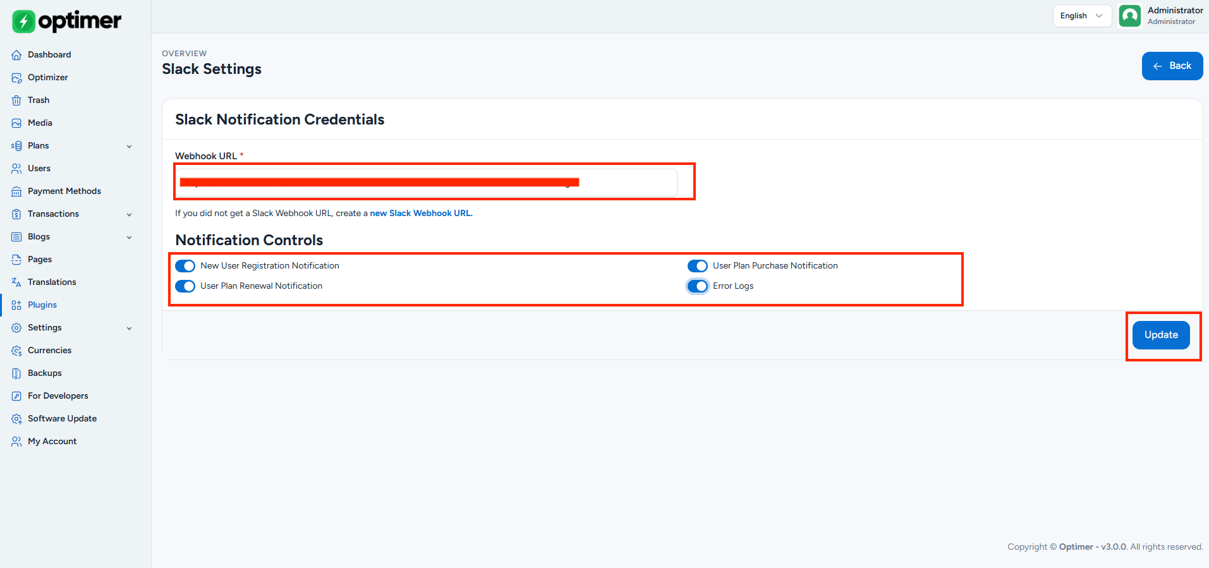Open Payment Methods menu item
The height and width of the screenshot is (568, 1209).
[64, 191]
